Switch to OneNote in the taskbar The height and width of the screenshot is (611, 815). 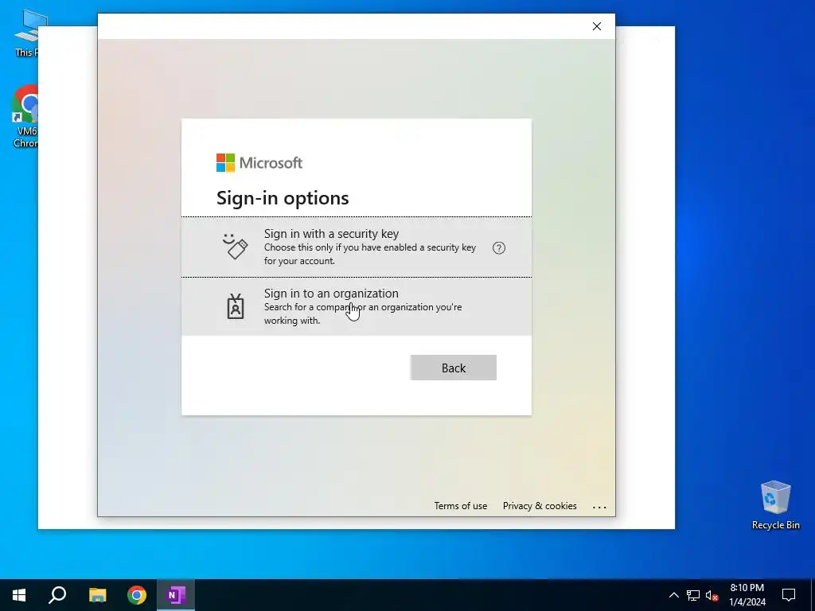pyautogui.click(x=176, y=595)
